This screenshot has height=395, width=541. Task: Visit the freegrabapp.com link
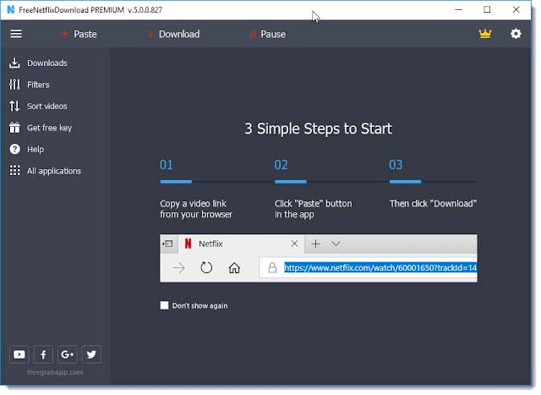tap(55, 372)
